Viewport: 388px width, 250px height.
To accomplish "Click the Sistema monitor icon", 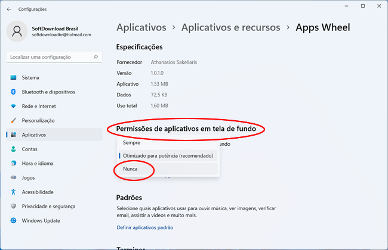I will (x=13, y=77).
